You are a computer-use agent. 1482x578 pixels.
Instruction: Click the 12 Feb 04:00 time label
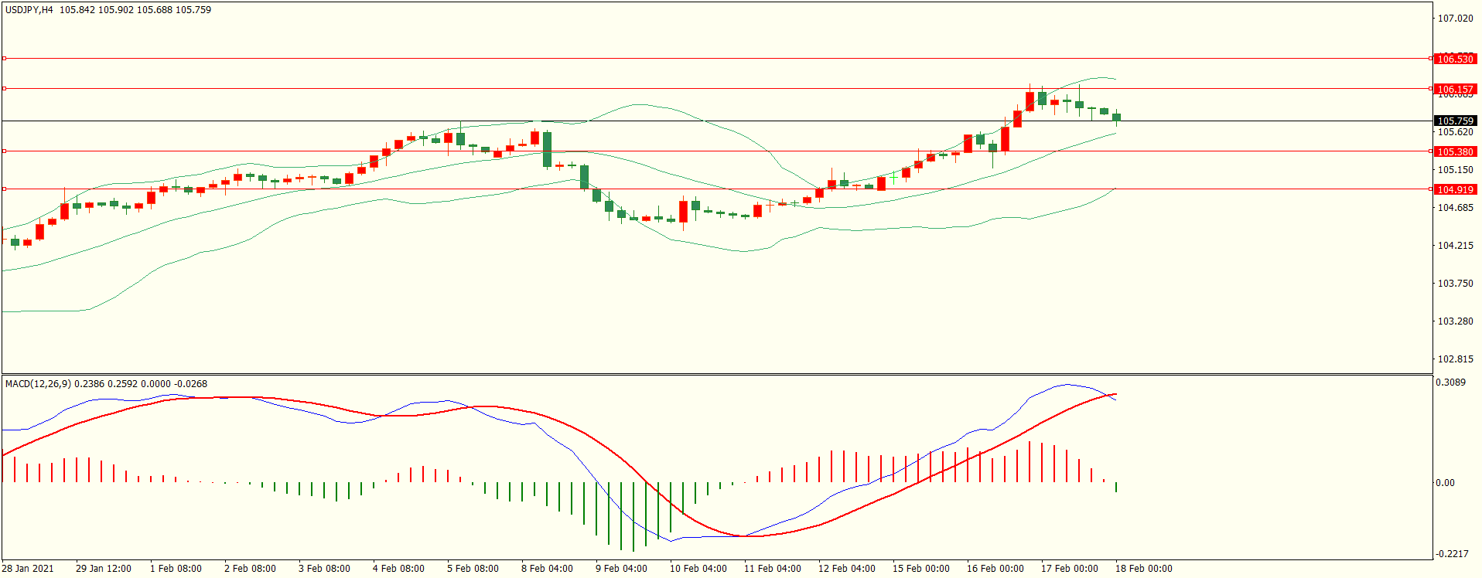click(846, 568)
